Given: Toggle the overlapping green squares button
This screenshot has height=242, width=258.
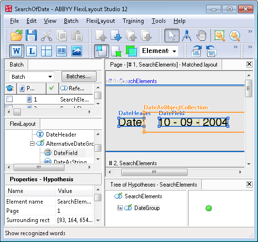Looking at the screenshot, I should [131, 51].
